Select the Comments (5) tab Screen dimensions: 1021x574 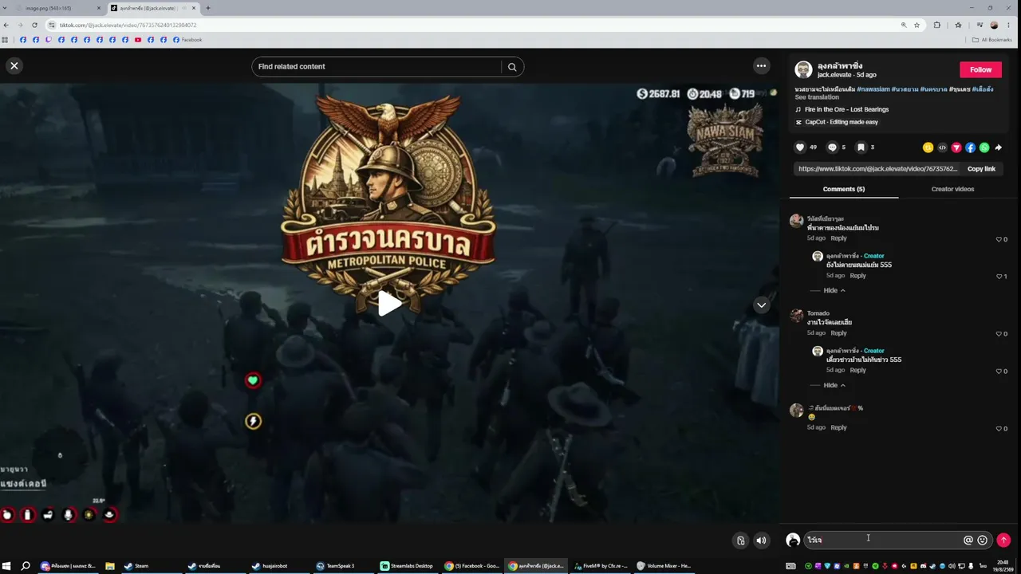(x=844, y=189)
